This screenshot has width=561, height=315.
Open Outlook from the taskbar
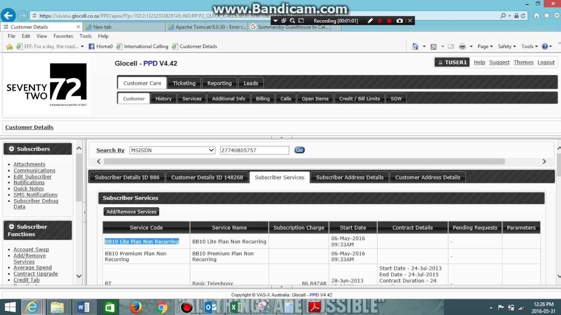tap(211, 307)
